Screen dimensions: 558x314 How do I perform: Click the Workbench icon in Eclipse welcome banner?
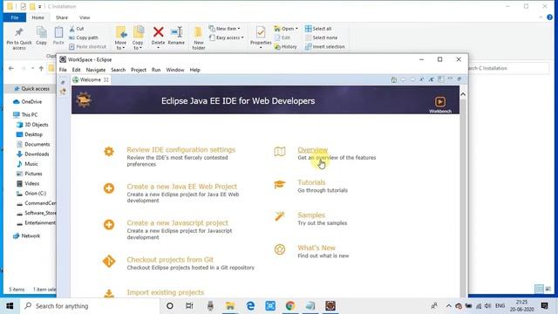(440, 102)
